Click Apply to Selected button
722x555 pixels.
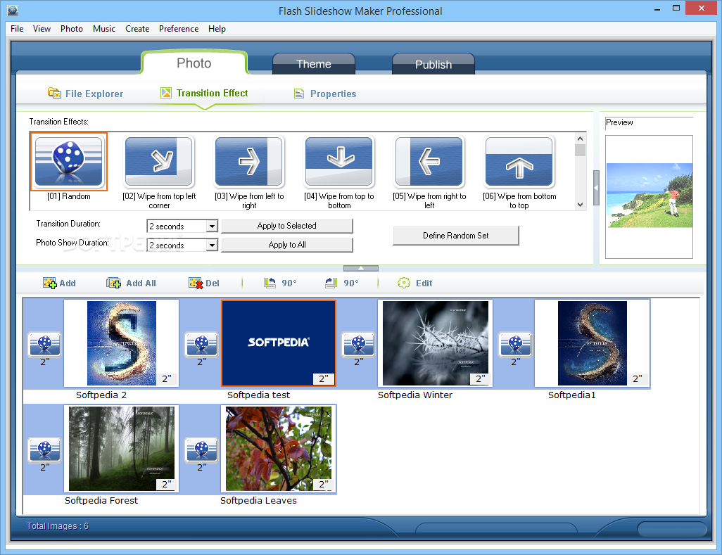click(x=287, y=226)
